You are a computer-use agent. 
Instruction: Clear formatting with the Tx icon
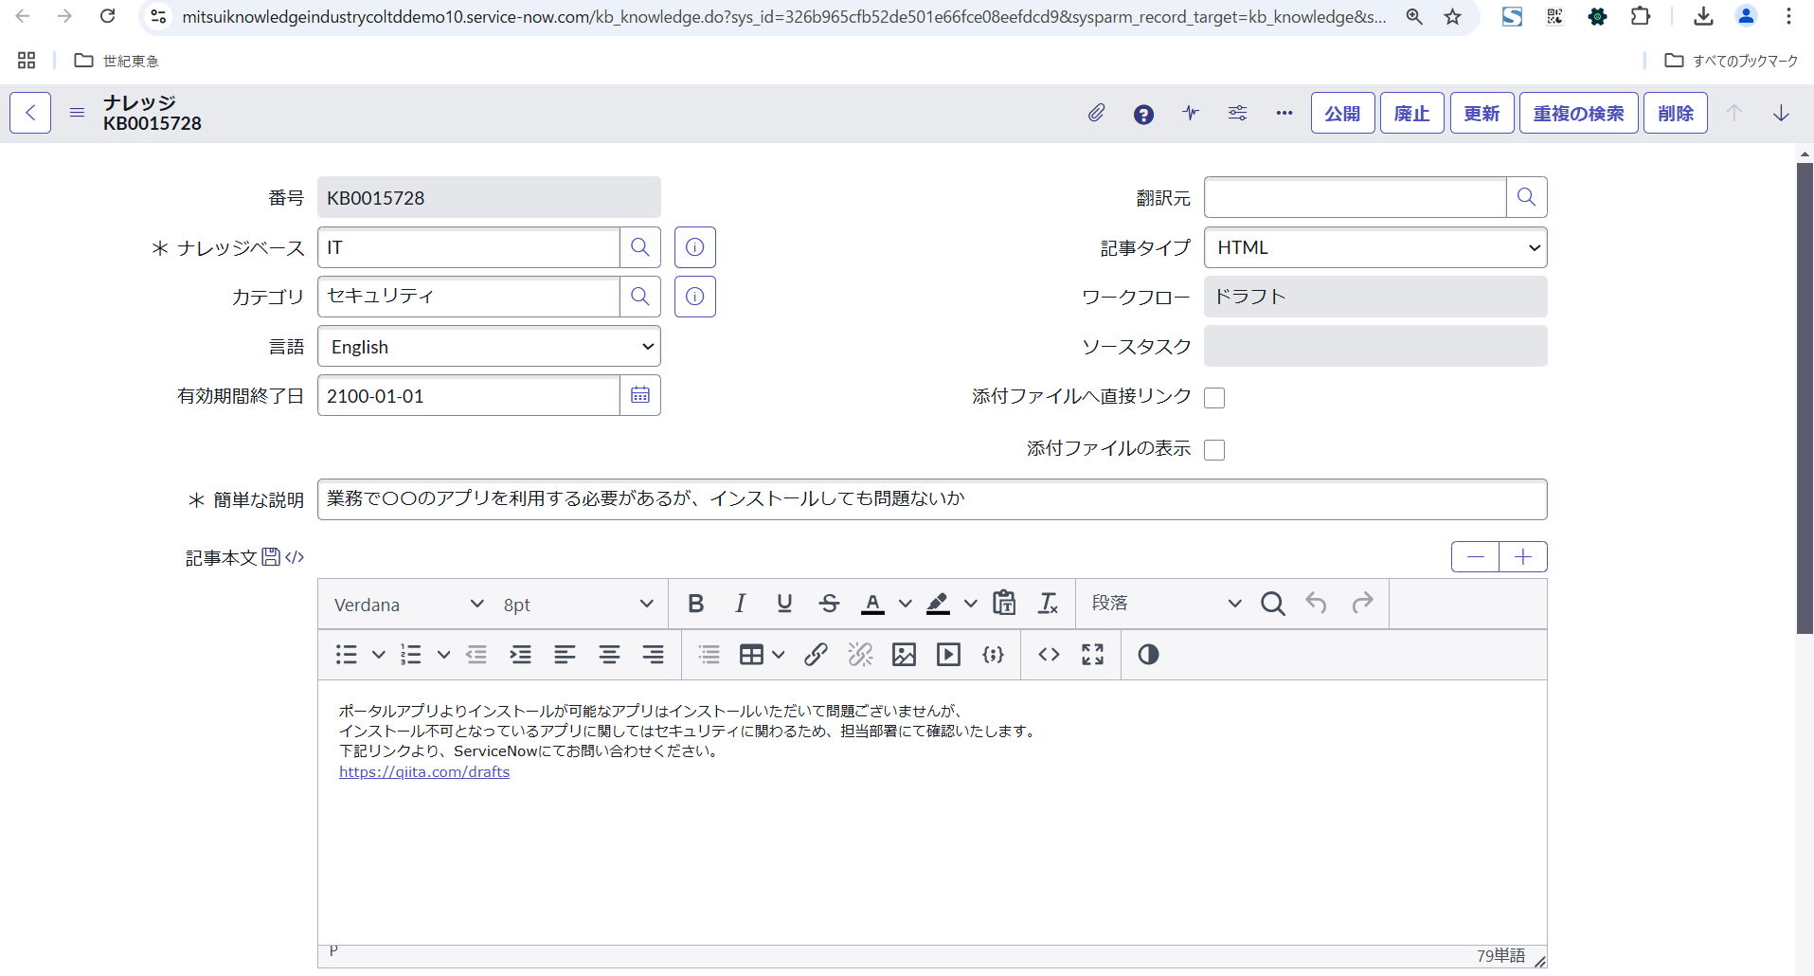(1049, 604)
